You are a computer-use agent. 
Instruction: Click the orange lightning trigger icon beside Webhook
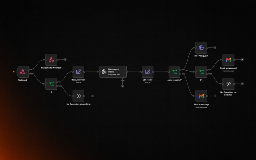(14, 72)
